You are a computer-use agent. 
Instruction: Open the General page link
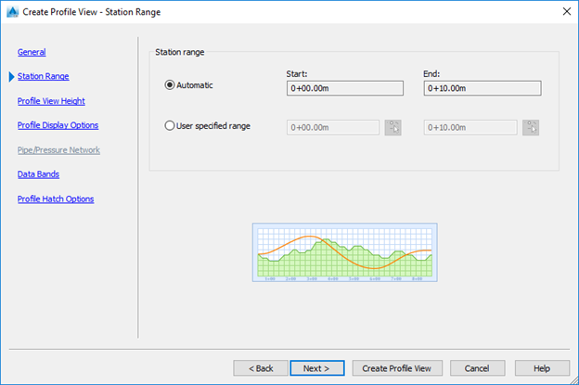pos(32,52)
